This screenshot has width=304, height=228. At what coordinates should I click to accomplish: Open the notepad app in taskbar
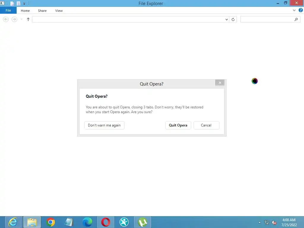tap(69, 222)
